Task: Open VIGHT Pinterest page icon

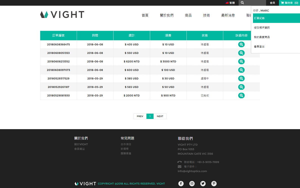Action: (214, 184)
